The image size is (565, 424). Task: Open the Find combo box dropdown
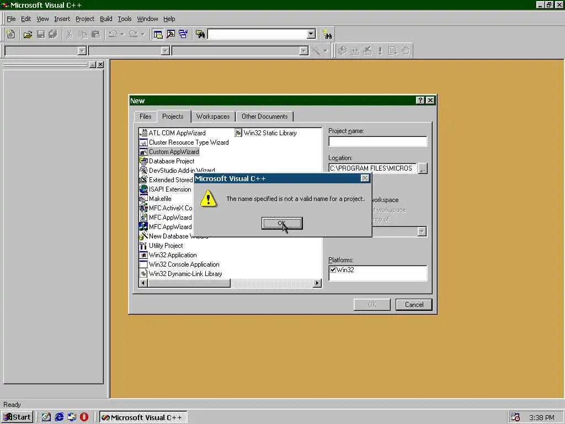click(311, 34)
